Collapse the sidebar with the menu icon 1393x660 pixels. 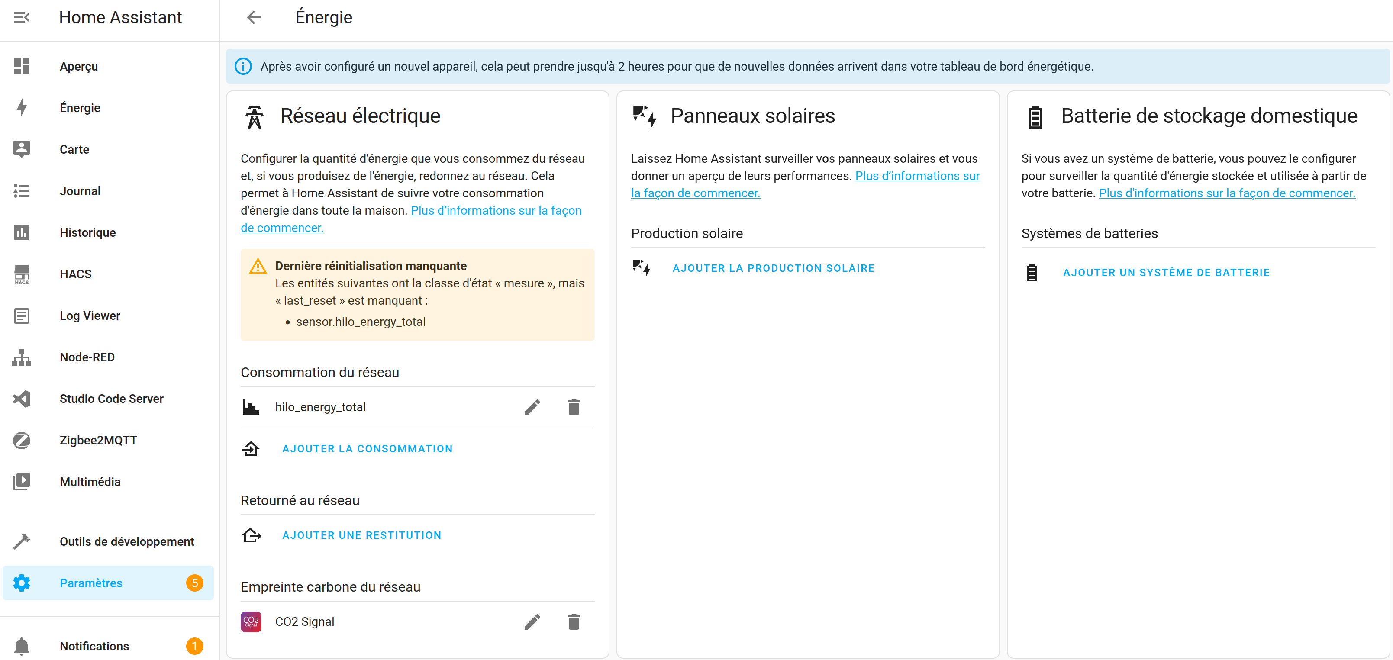pyautogui.click(x=22, y=17)
